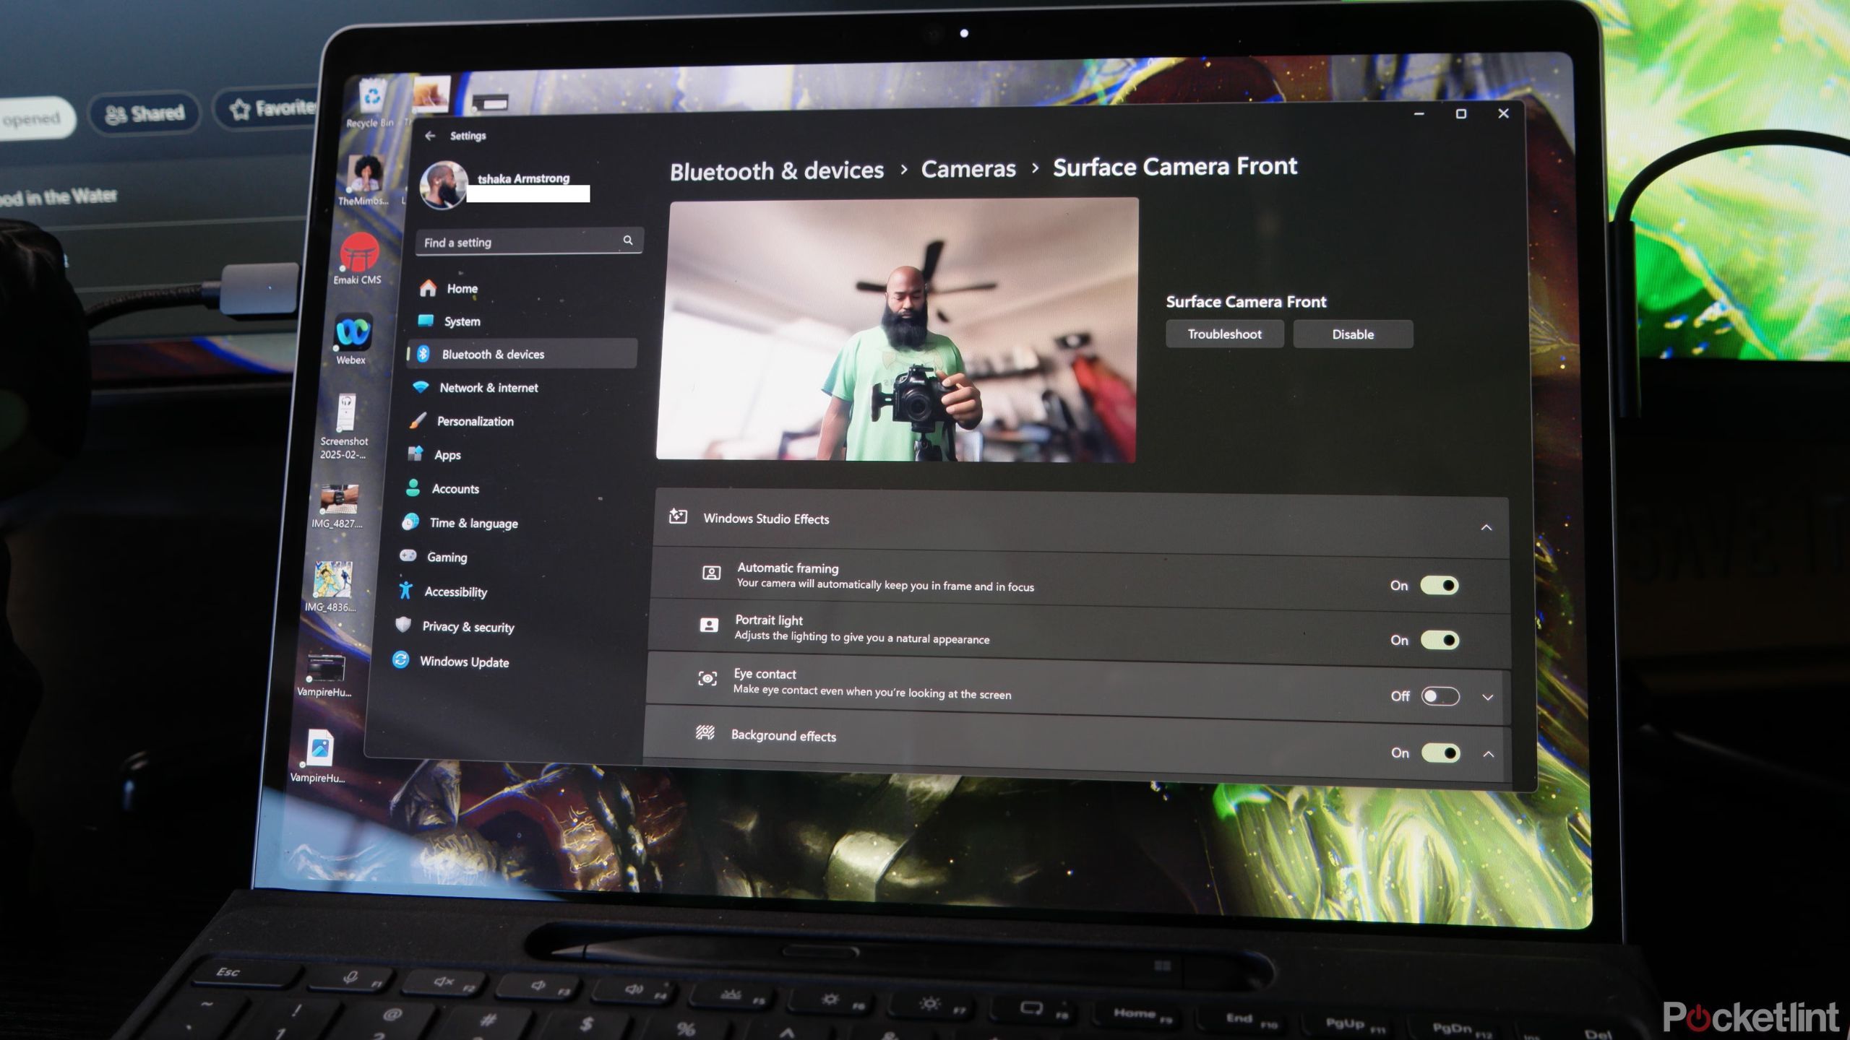Click Cameras in the breadcrumb
This screenshot has width=1850, height=1040.
pyautogui.click(x=968, y=169)
